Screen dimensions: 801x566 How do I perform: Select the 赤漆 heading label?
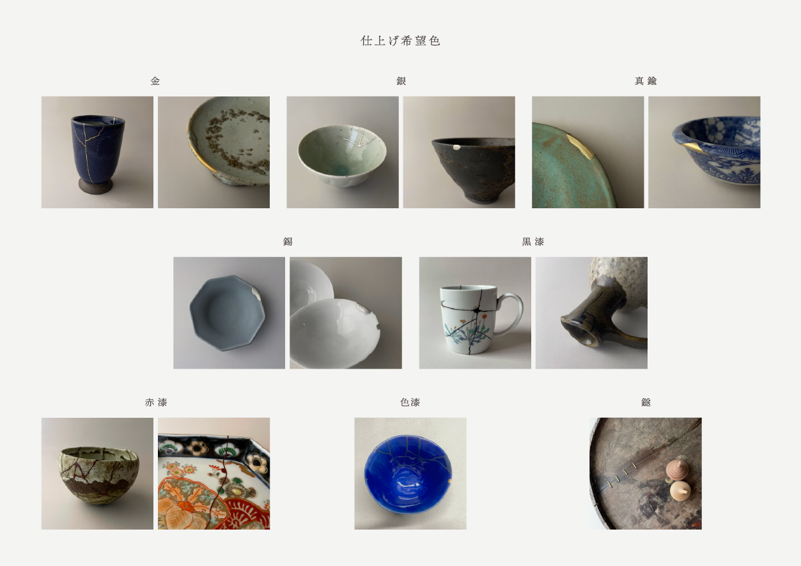(x=156, y=402)
